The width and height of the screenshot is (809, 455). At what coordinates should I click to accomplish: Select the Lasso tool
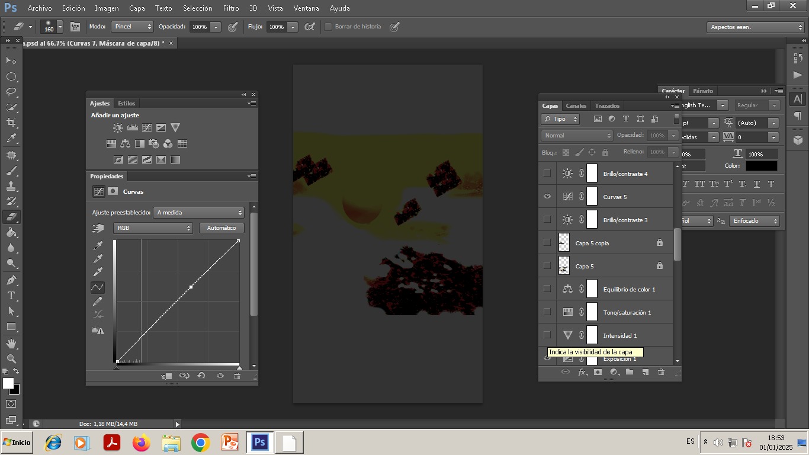tap(11, 92)
